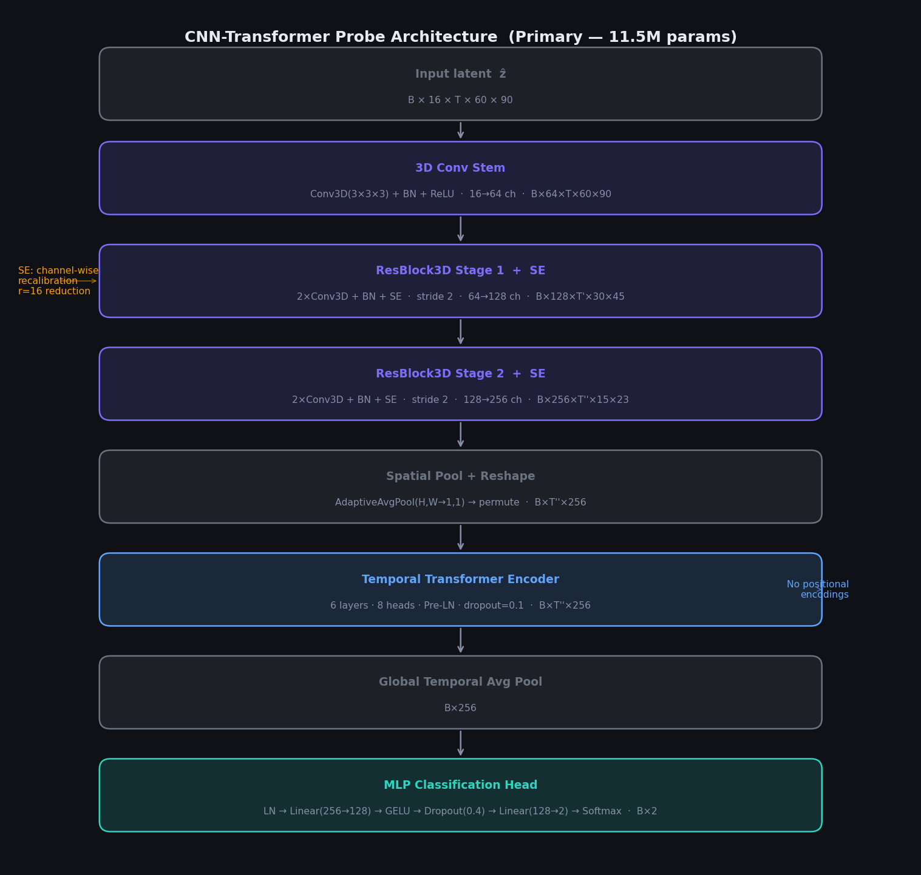Click the arrow into MLP Classification Head
This screenshot has height=875, width=921.
[460, 743]
